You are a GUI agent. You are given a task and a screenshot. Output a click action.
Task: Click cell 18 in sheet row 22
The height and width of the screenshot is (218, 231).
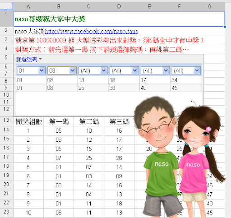pyautogui.click(x=119, y=204)
